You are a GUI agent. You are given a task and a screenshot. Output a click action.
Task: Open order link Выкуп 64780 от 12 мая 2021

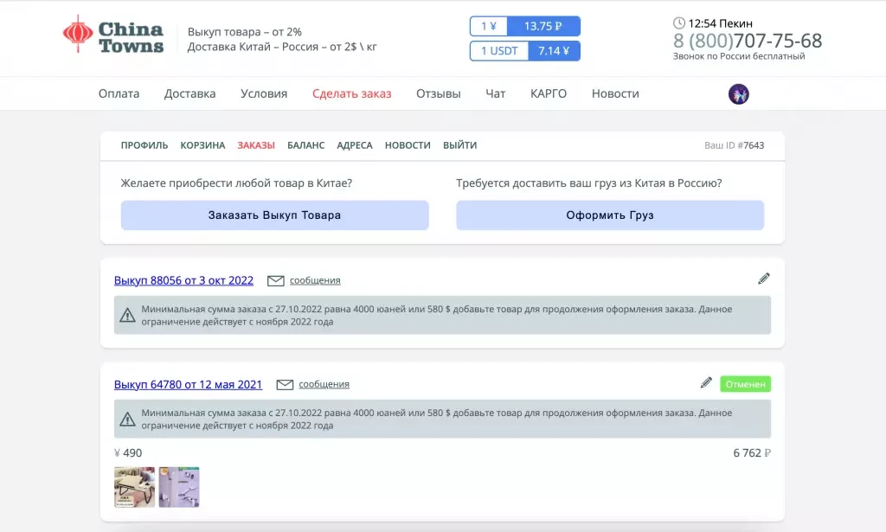188,385
